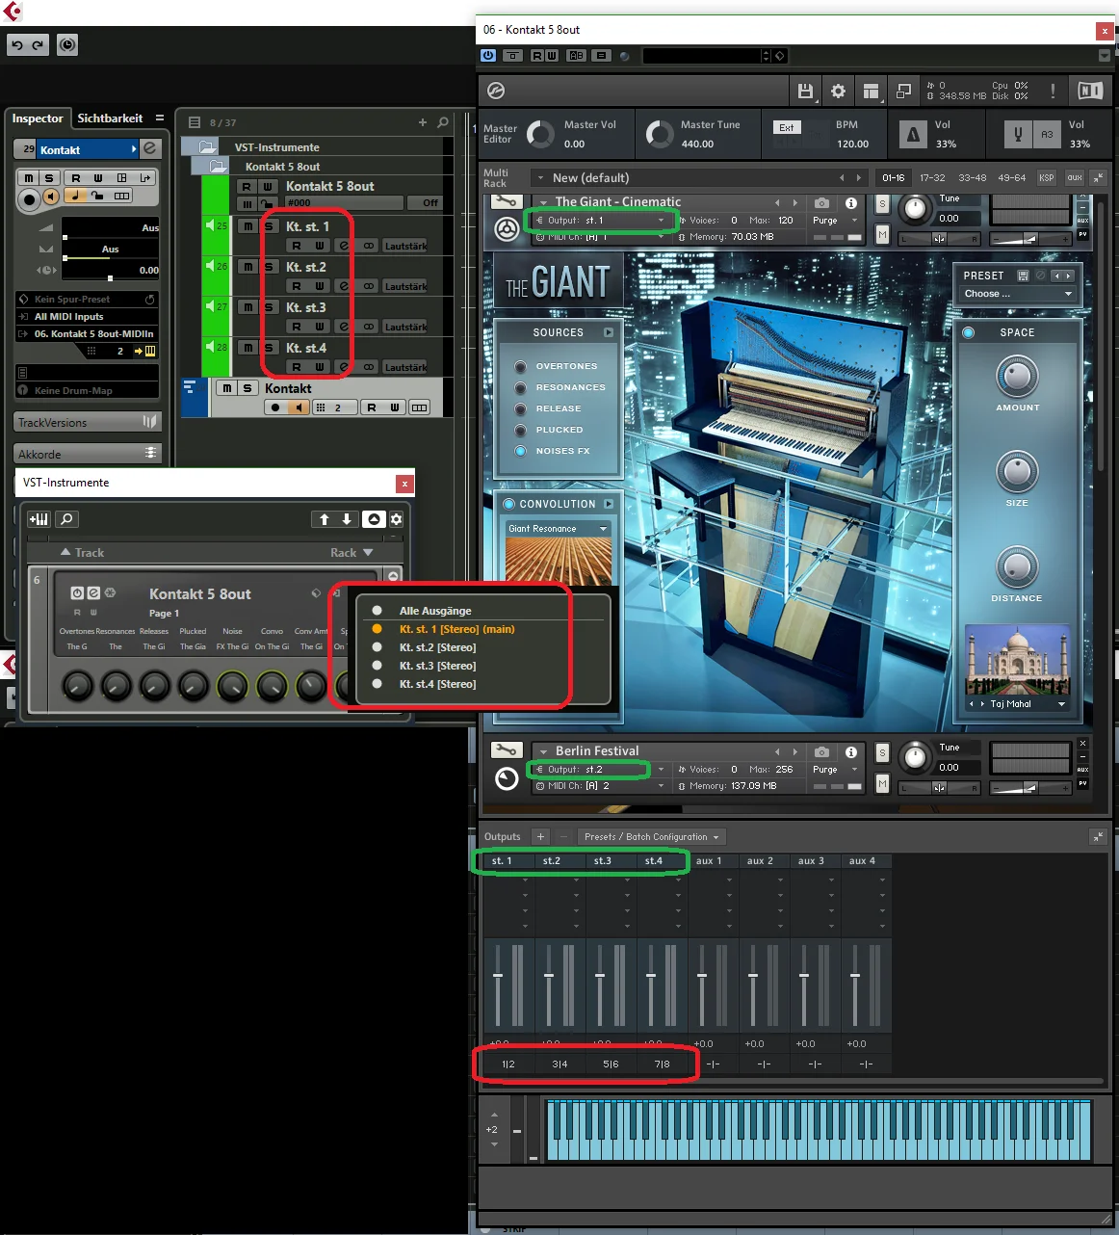Click the NI logo button in Kontakt
Image resolution: width=1119 pixels, height=1235 pixels.
coord(1090,91)
